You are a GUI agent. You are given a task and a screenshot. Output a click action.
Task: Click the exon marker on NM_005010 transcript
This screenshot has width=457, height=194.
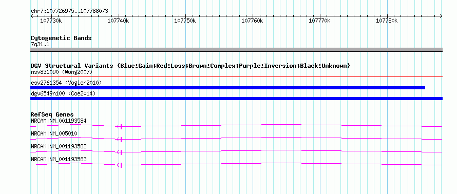121,139
